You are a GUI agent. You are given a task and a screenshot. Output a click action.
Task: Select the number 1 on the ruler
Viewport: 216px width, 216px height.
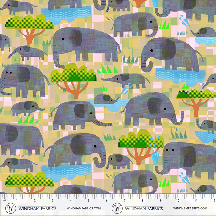[x=17, y=201]
